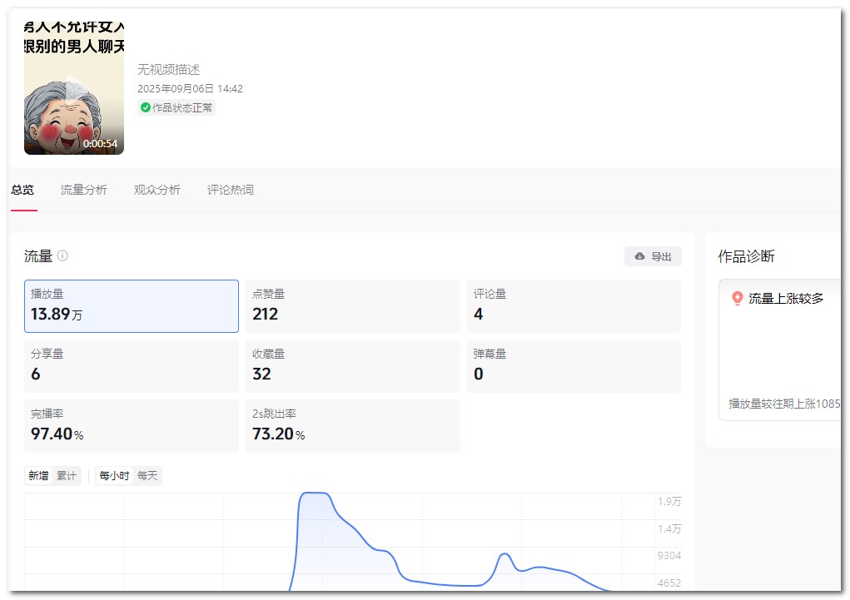The width and height of the screenshot is (850, 600).
Task: Switch chart granularity to 每天
Action: tap(147, 476)
